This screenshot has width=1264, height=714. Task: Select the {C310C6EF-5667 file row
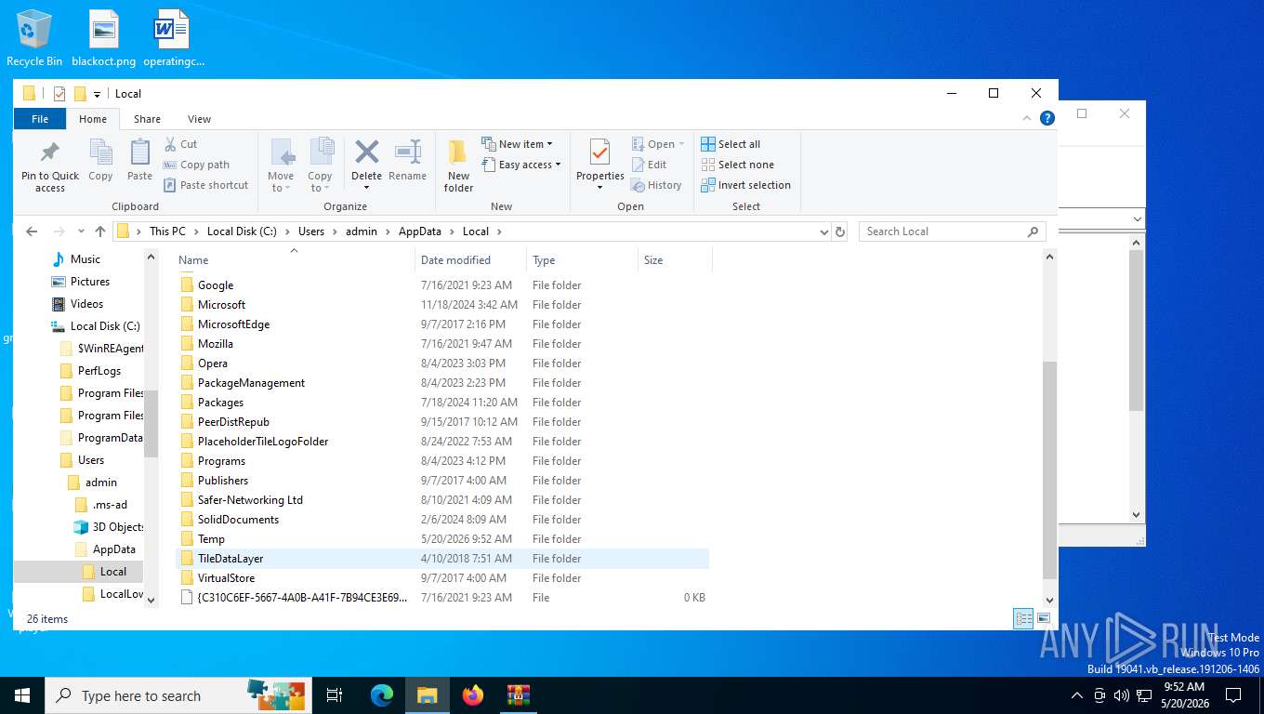pos(441,598)
